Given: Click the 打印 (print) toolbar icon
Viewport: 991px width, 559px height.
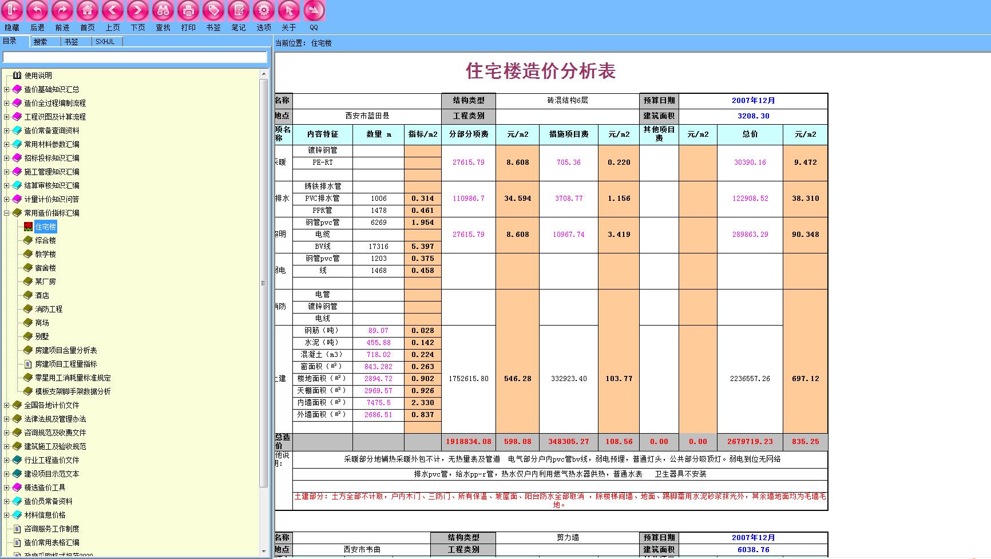Looking at the screenshot, I should [x=188, y=11].
